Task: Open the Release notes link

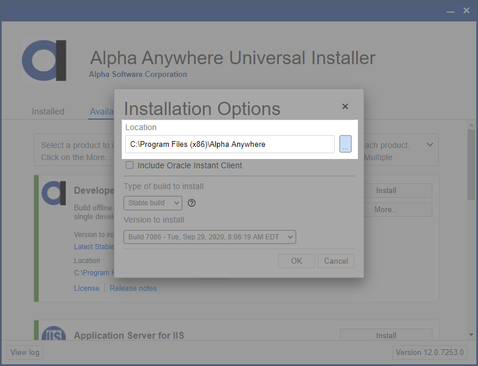Action: [133, 288]
